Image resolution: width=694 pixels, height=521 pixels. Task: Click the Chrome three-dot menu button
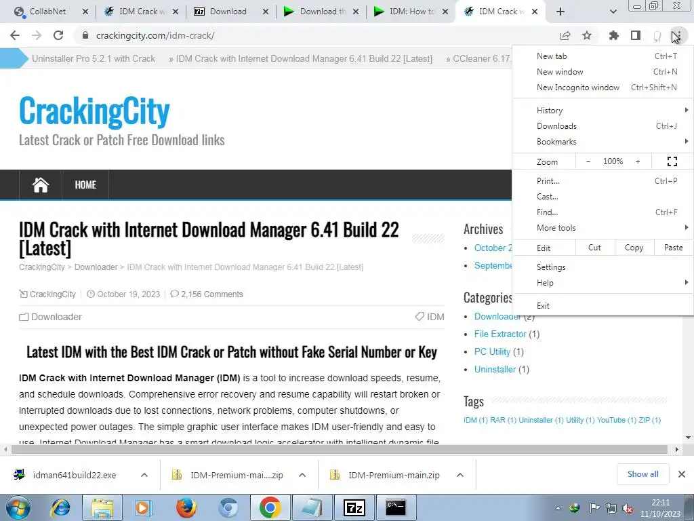678,35
